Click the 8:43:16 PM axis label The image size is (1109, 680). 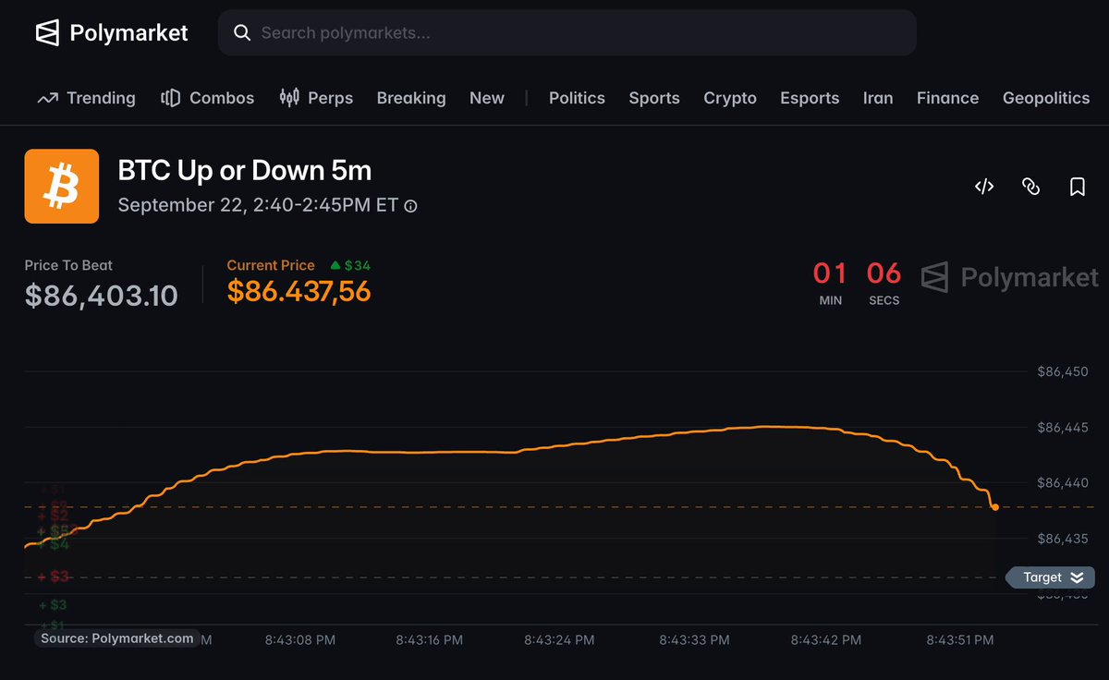pyautogui.click(x=432, y=639)
